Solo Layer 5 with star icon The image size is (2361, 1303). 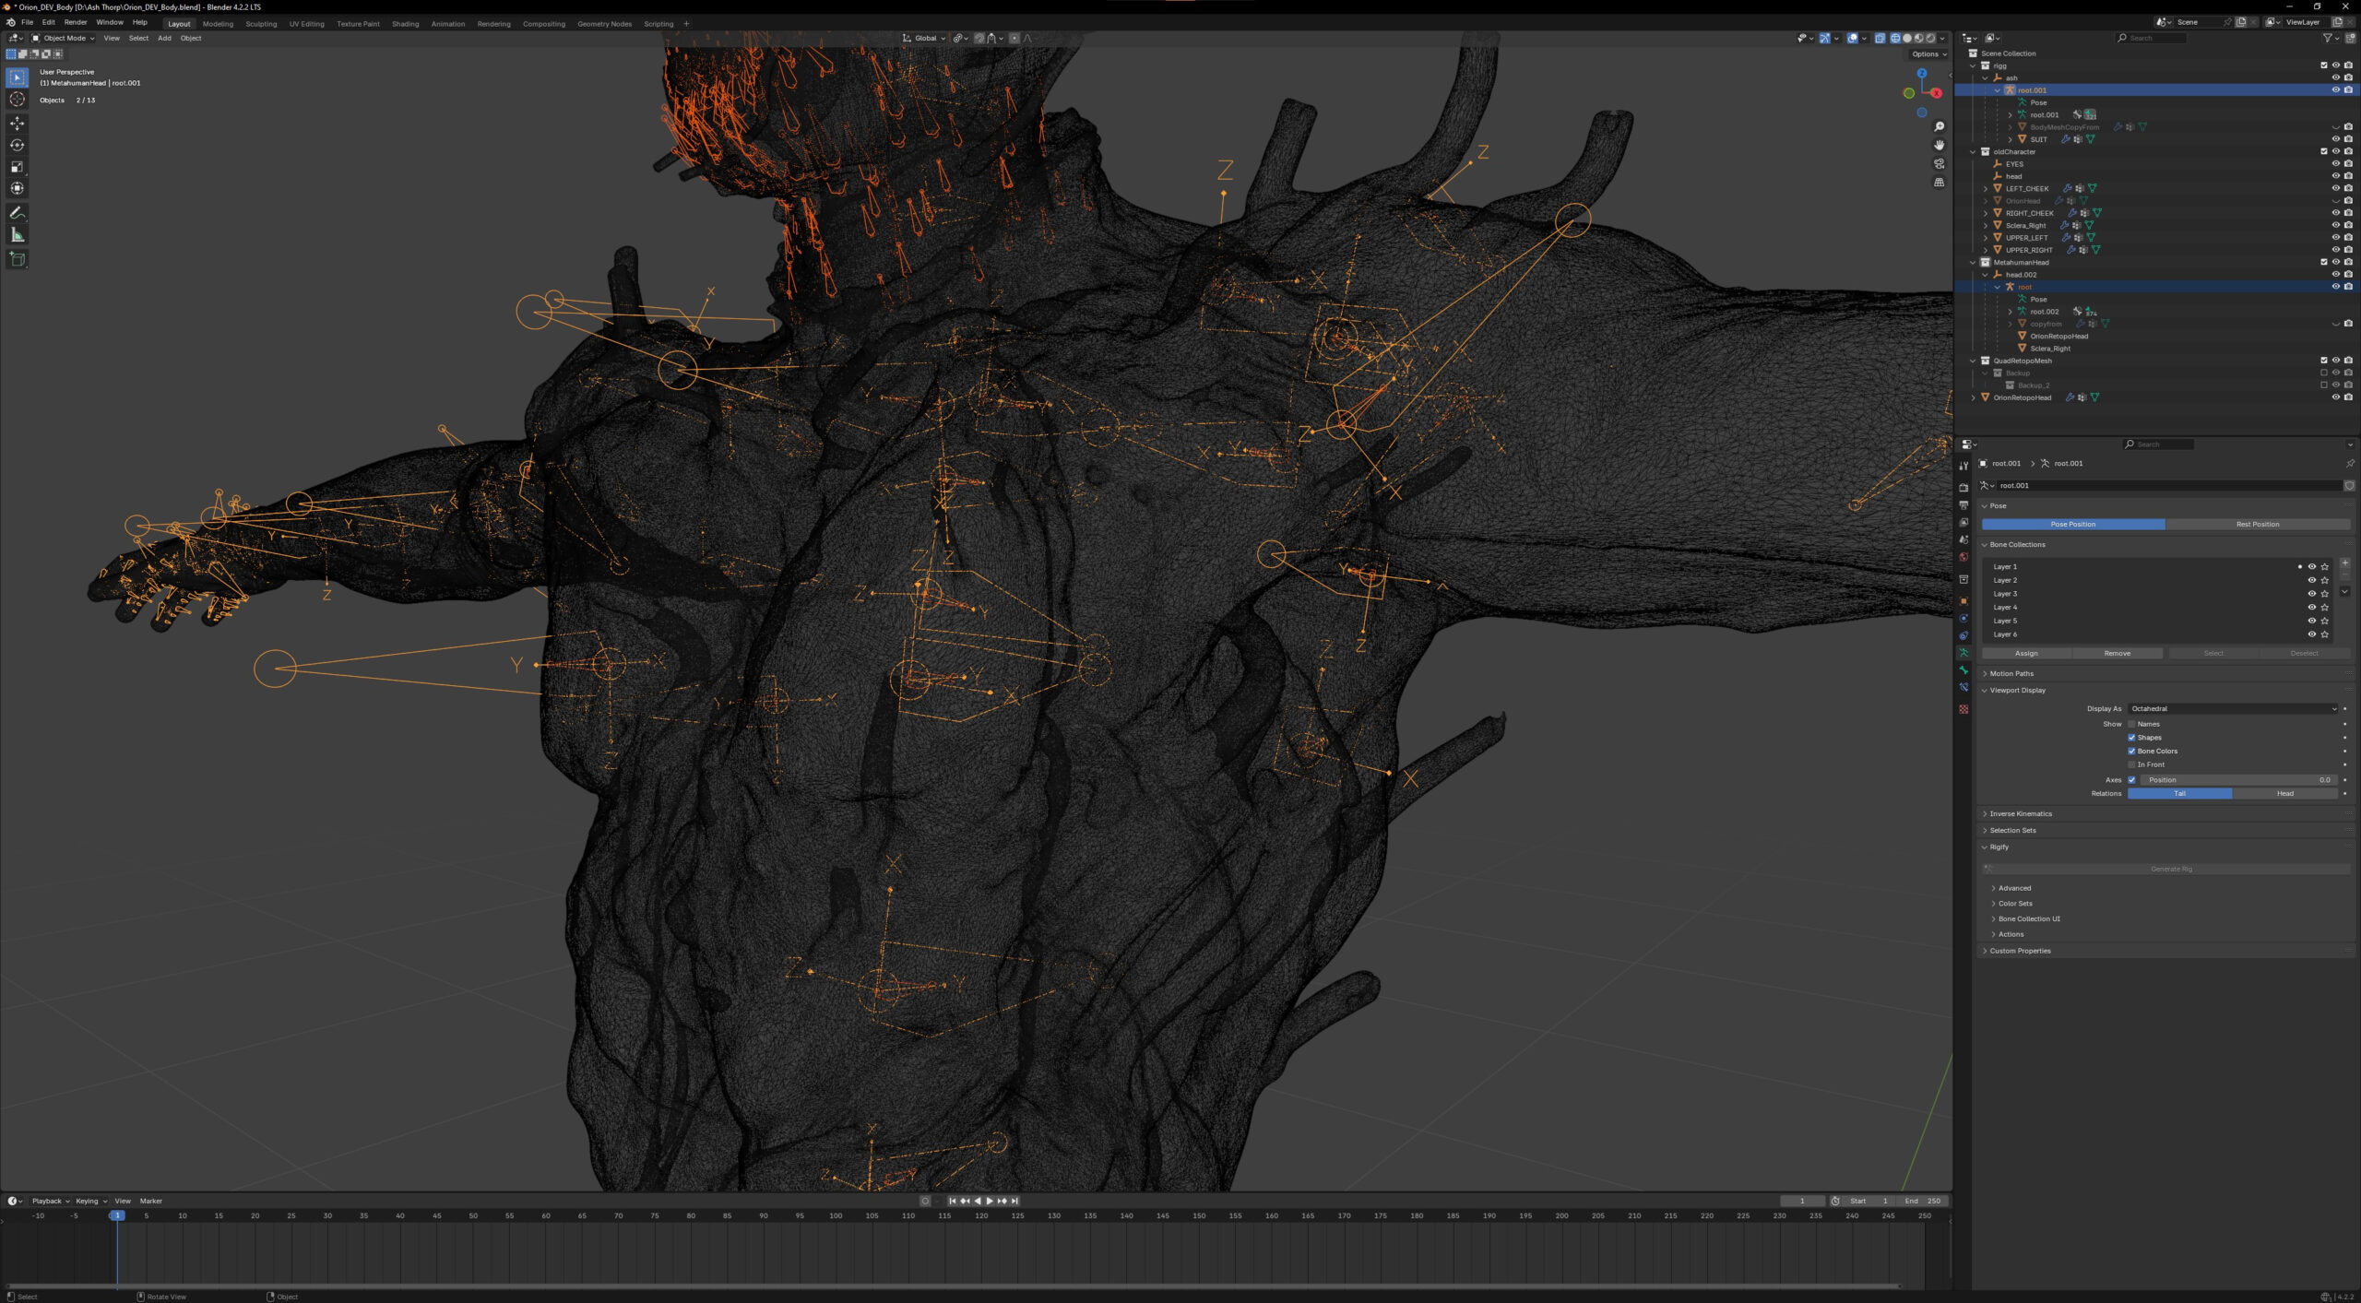tap(2324, 621)
